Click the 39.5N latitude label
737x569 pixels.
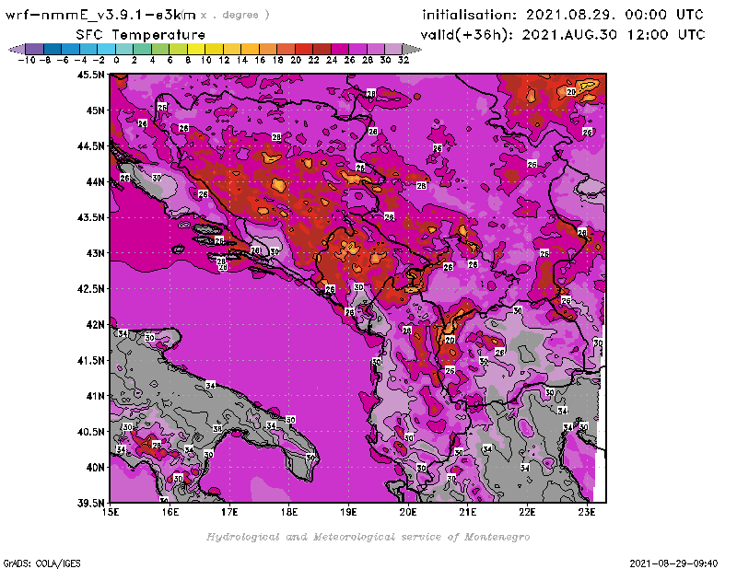pos(90,504)
